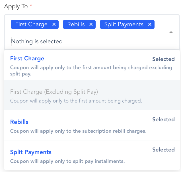Click 'Selected' status beside Split Payments

[163, 150]
